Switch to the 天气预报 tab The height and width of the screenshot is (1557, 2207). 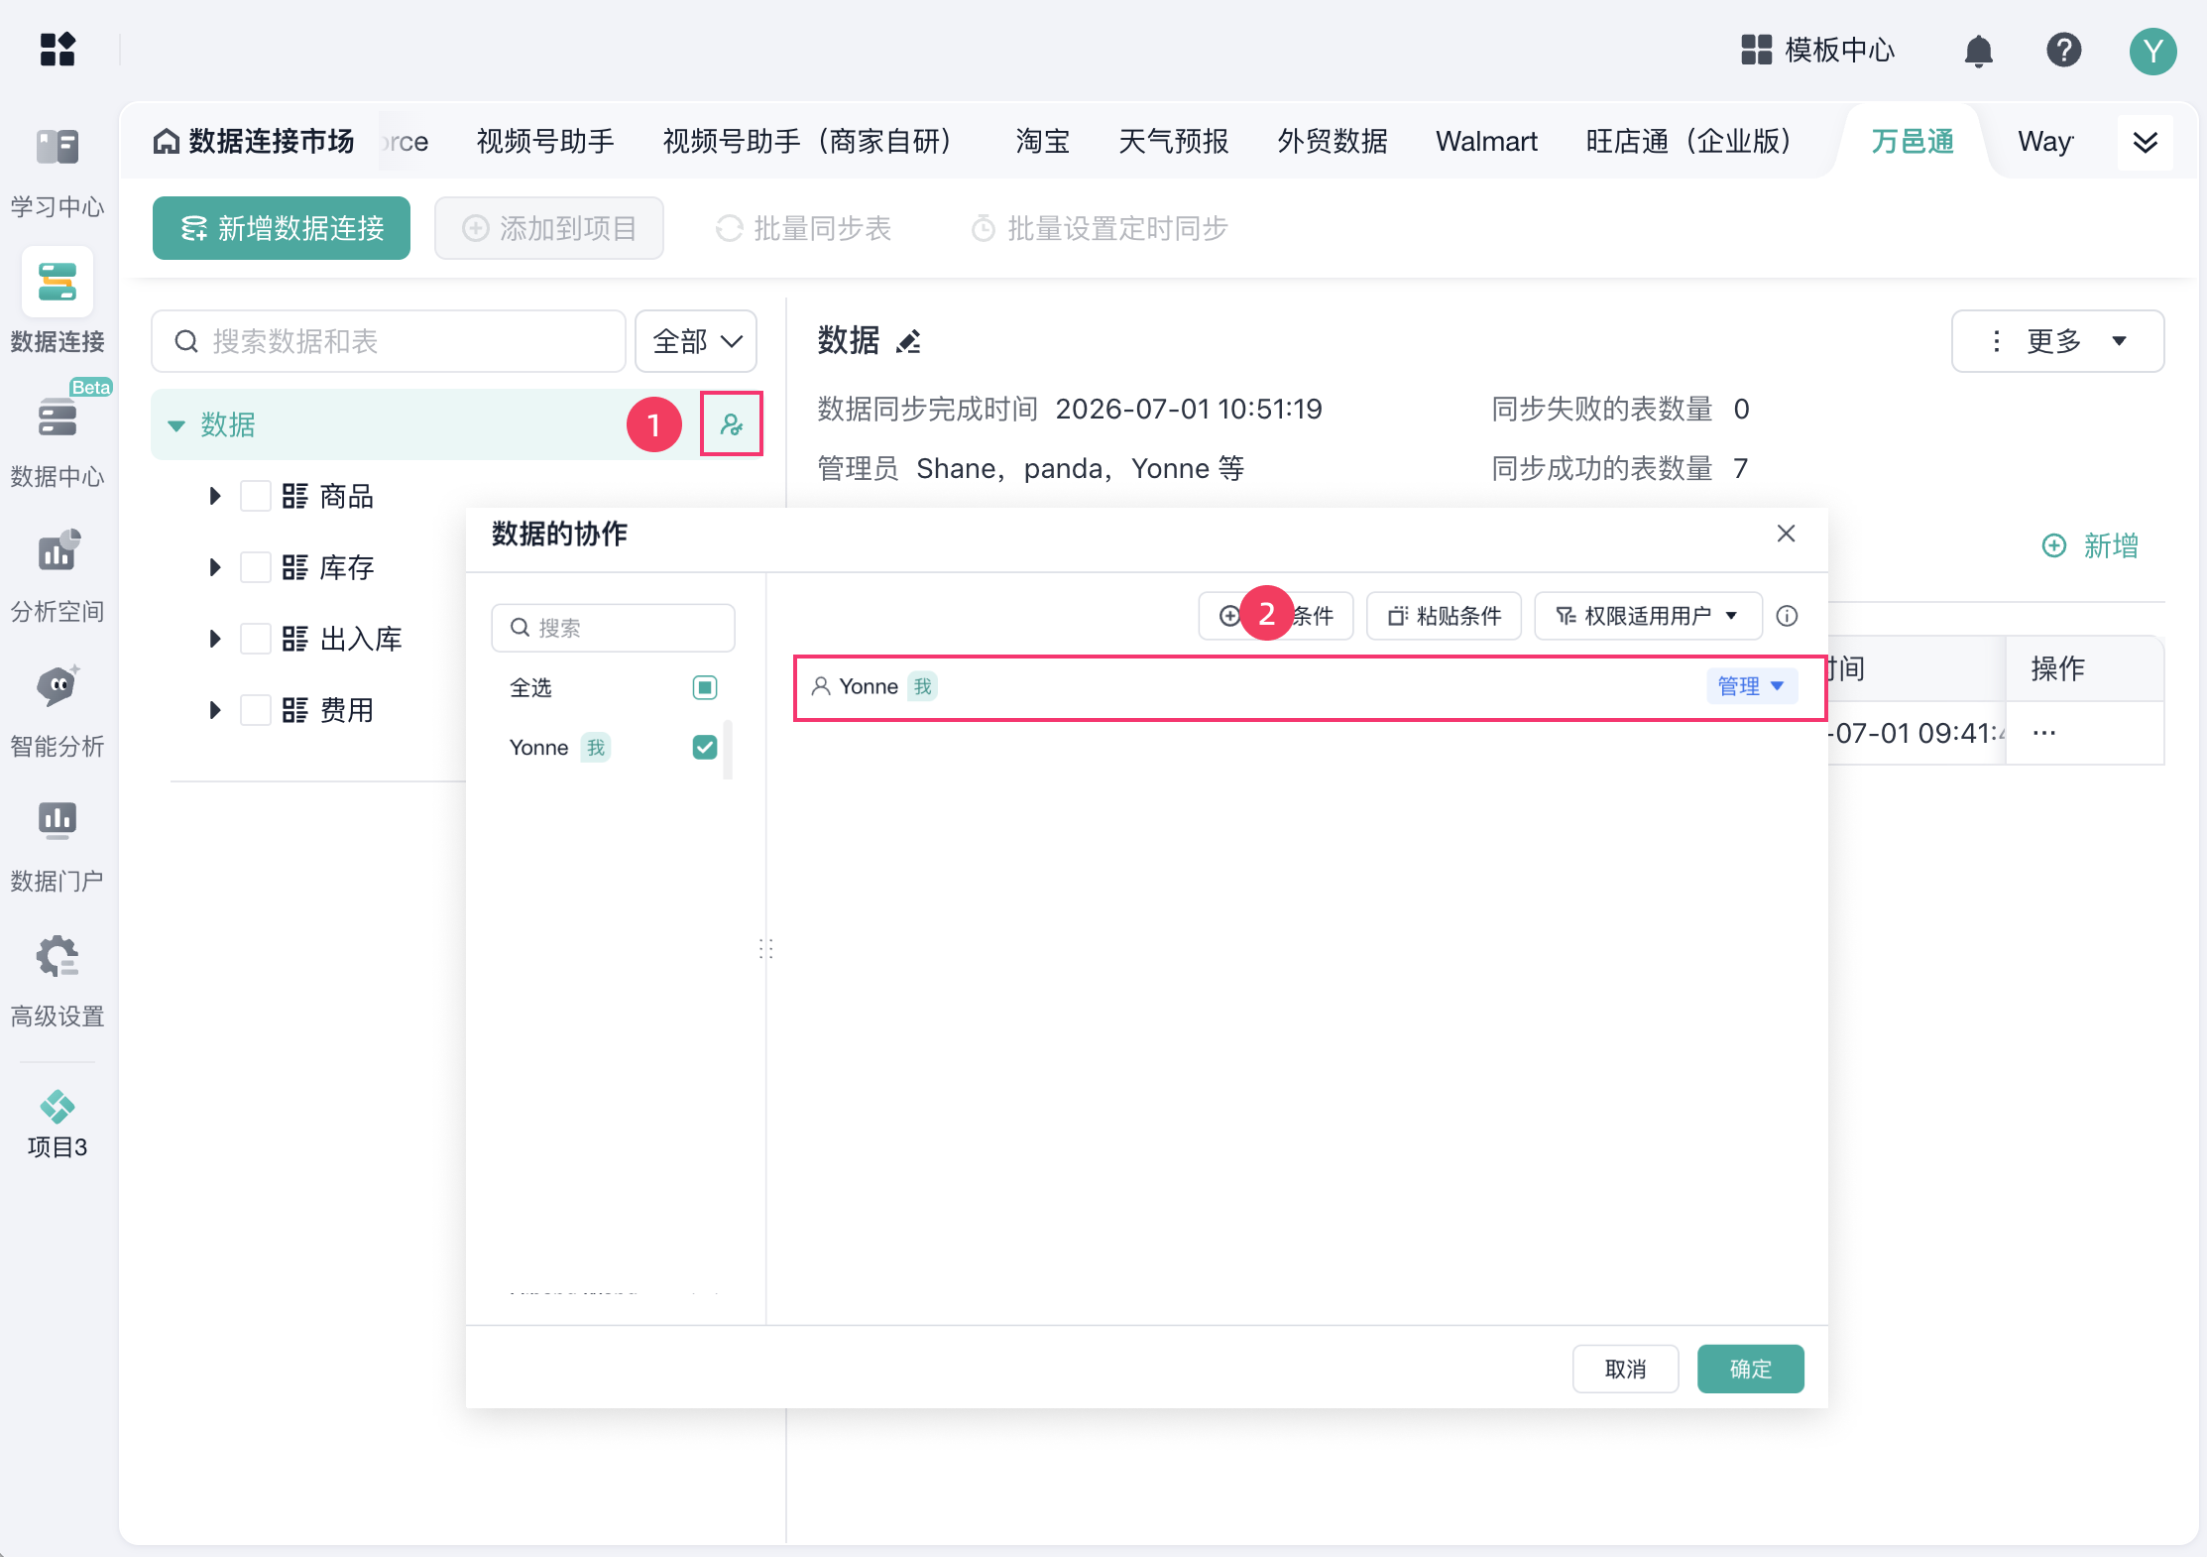coord(1174,141)
